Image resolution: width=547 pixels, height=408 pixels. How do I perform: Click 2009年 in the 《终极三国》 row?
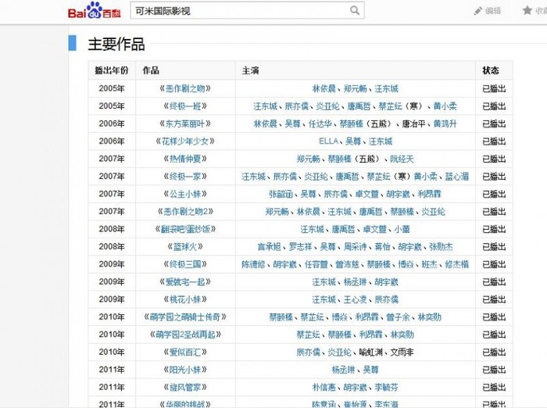[112, 264]
